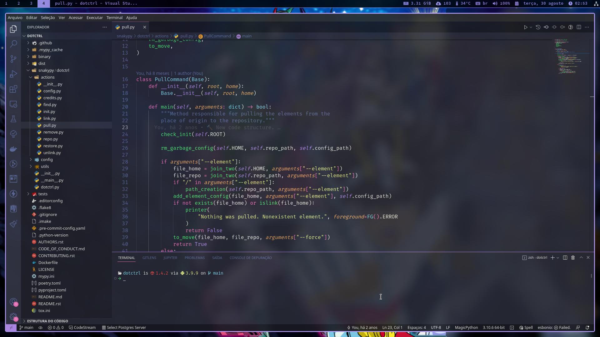Click Select Postgres Server in status bar
The image size is (600, 337).
tap(124, 328)
